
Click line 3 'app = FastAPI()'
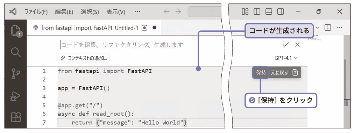[84, 88]
